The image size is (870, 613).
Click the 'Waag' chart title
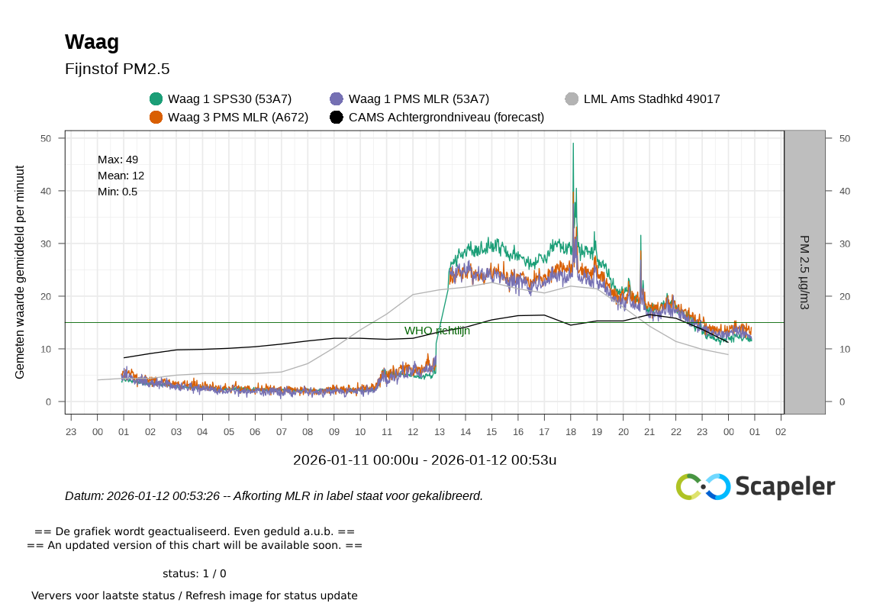click(92, 42)
